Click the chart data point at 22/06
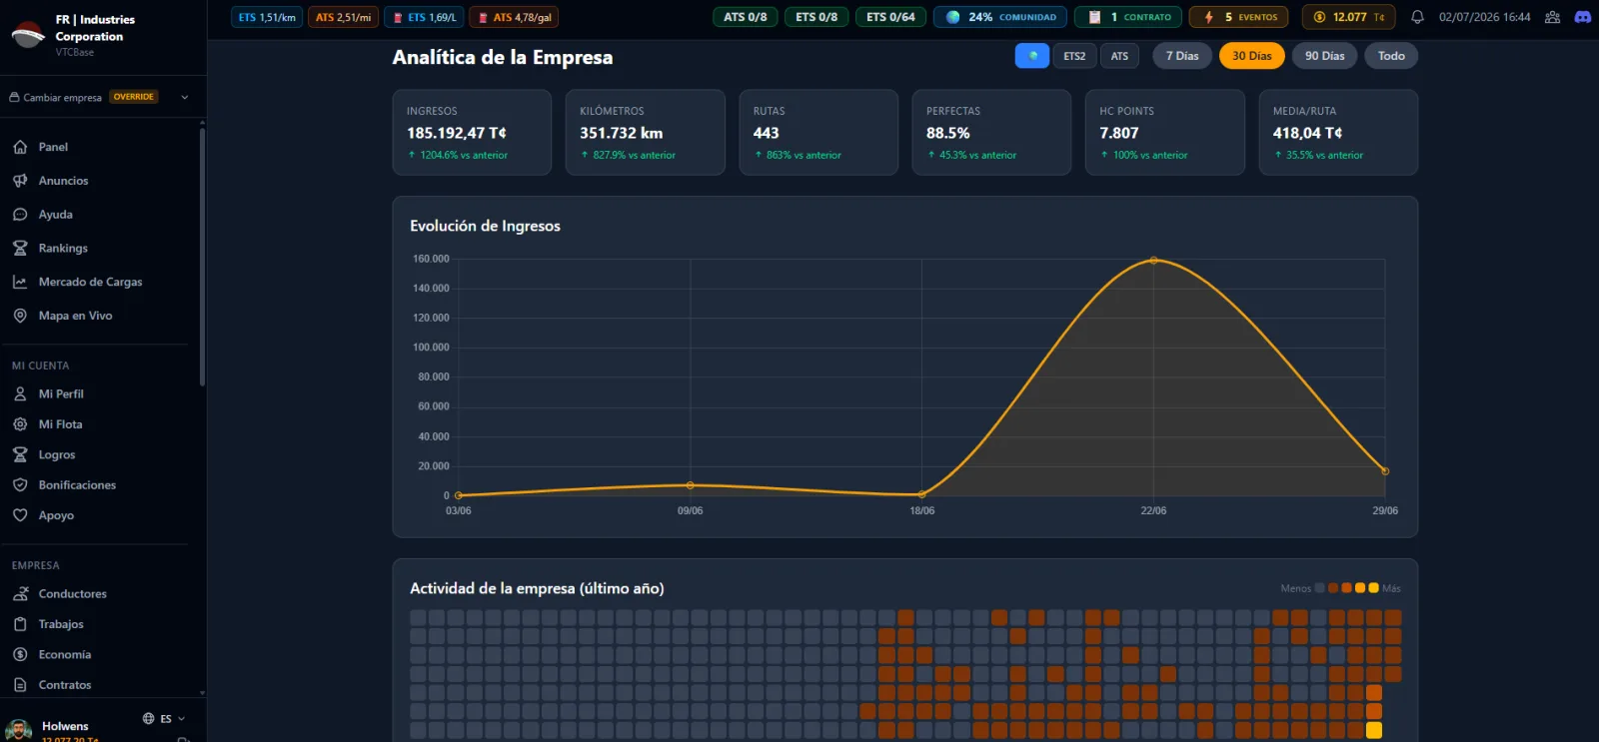Viewport: 1599px width, 742px height. pos(1153,260)
